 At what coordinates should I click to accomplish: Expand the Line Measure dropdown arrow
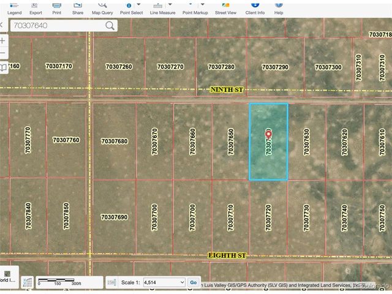(x=170, y=4)
